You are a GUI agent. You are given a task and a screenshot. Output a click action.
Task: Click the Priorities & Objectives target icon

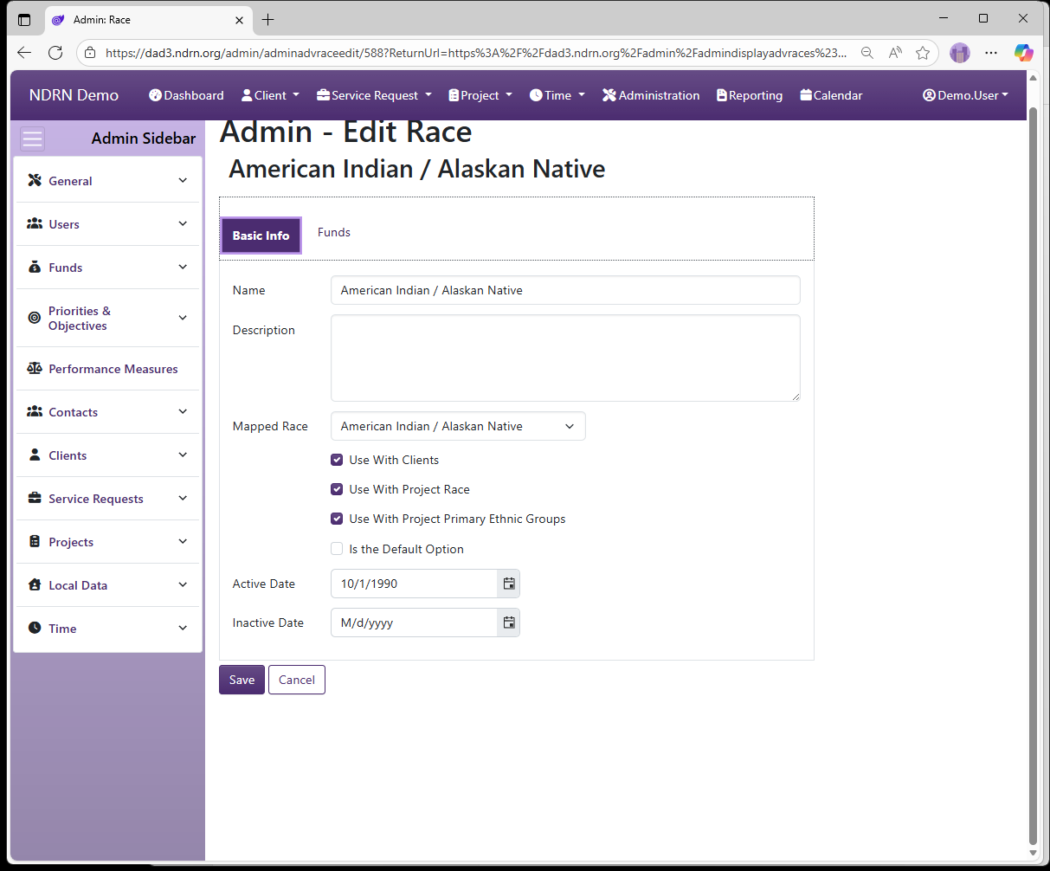tap(35, 318)
